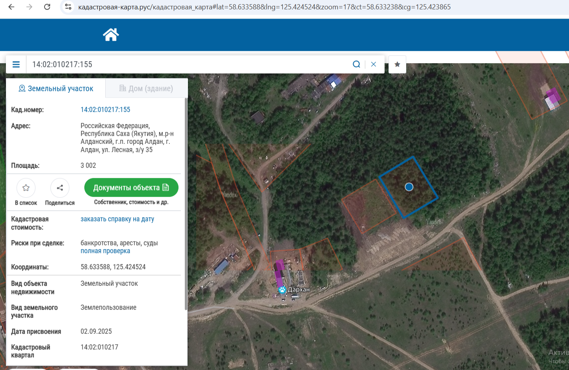Click заказать справку на дату link
The image size is (569, 370).
pyautogui.click(x=117, y=219)
